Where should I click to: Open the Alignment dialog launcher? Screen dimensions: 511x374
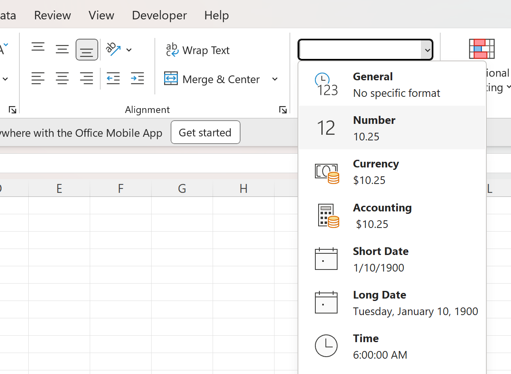coord(283,109)
